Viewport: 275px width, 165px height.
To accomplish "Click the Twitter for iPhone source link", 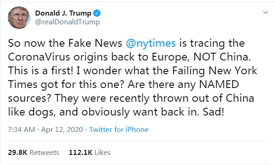I will tap(119, 130).
